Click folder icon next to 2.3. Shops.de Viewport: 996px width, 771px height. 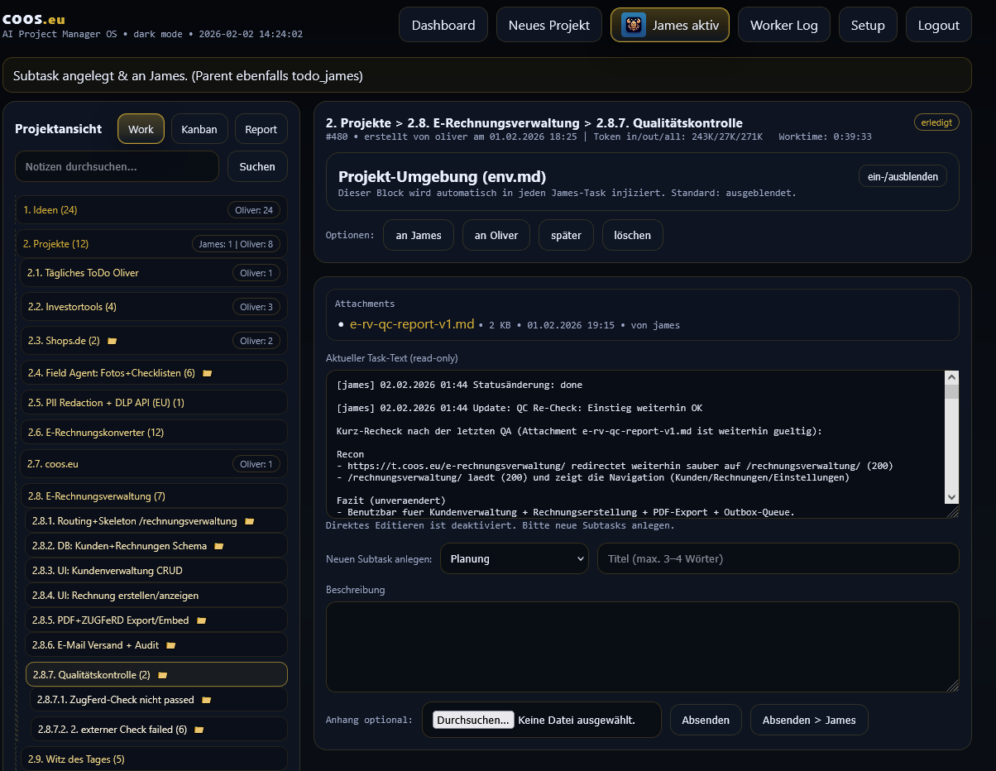(113, 340)
